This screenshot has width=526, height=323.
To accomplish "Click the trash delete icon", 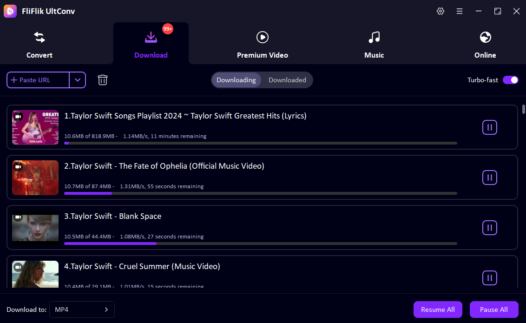I will coord(103,80).
